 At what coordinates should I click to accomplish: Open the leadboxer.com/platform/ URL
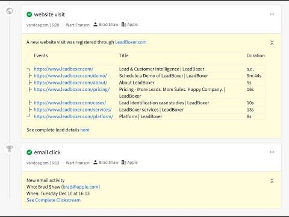coord(73,116)
